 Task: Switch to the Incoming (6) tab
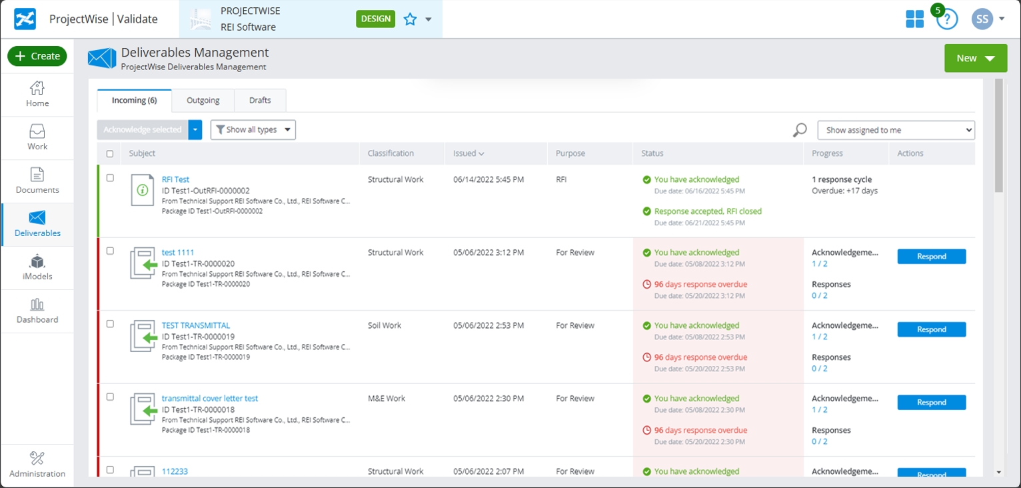click(x=135, y=101)
